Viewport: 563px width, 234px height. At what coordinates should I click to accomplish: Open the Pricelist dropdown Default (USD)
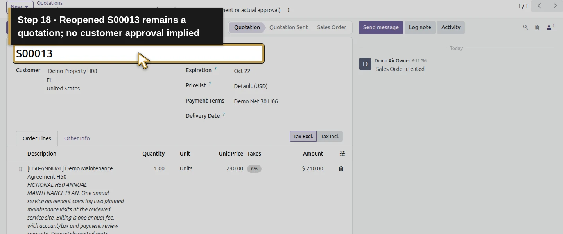[251, 86]
